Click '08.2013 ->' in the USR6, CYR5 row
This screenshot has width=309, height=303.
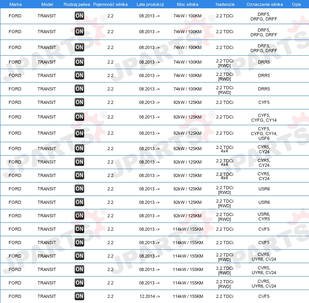click(149, 216)
